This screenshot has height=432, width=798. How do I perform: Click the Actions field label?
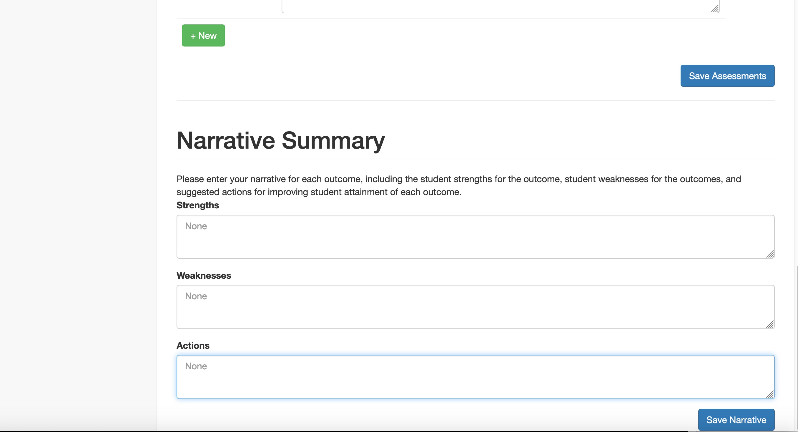pos(193,345)
